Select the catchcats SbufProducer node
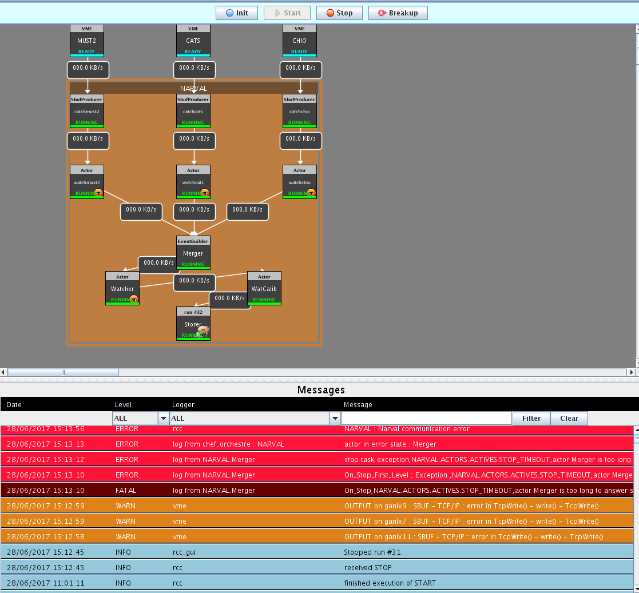Screen dimensions: 639x593 [193, 111]
